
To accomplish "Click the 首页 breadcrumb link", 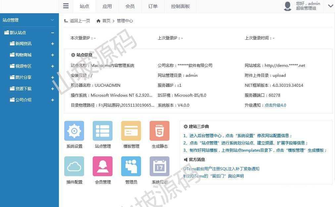I will pyautogui.click(x=106, y=21).
